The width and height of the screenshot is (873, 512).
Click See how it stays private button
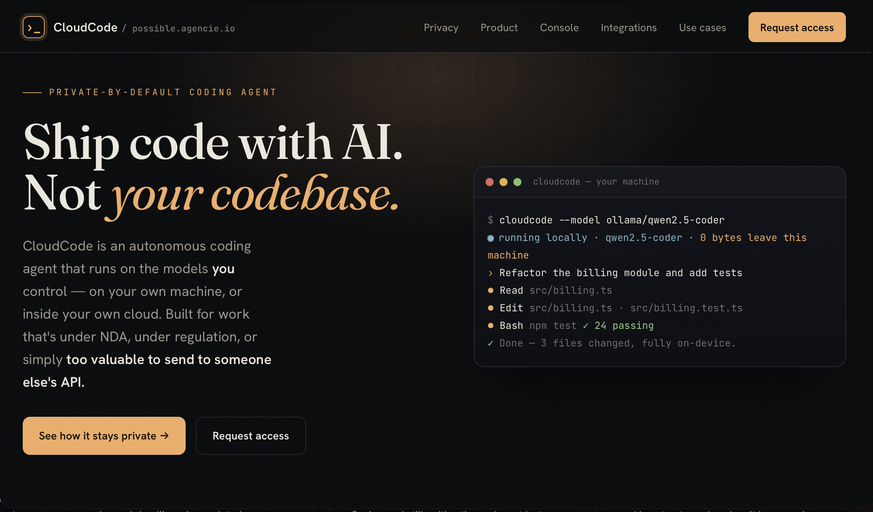(x=104, y=436)
